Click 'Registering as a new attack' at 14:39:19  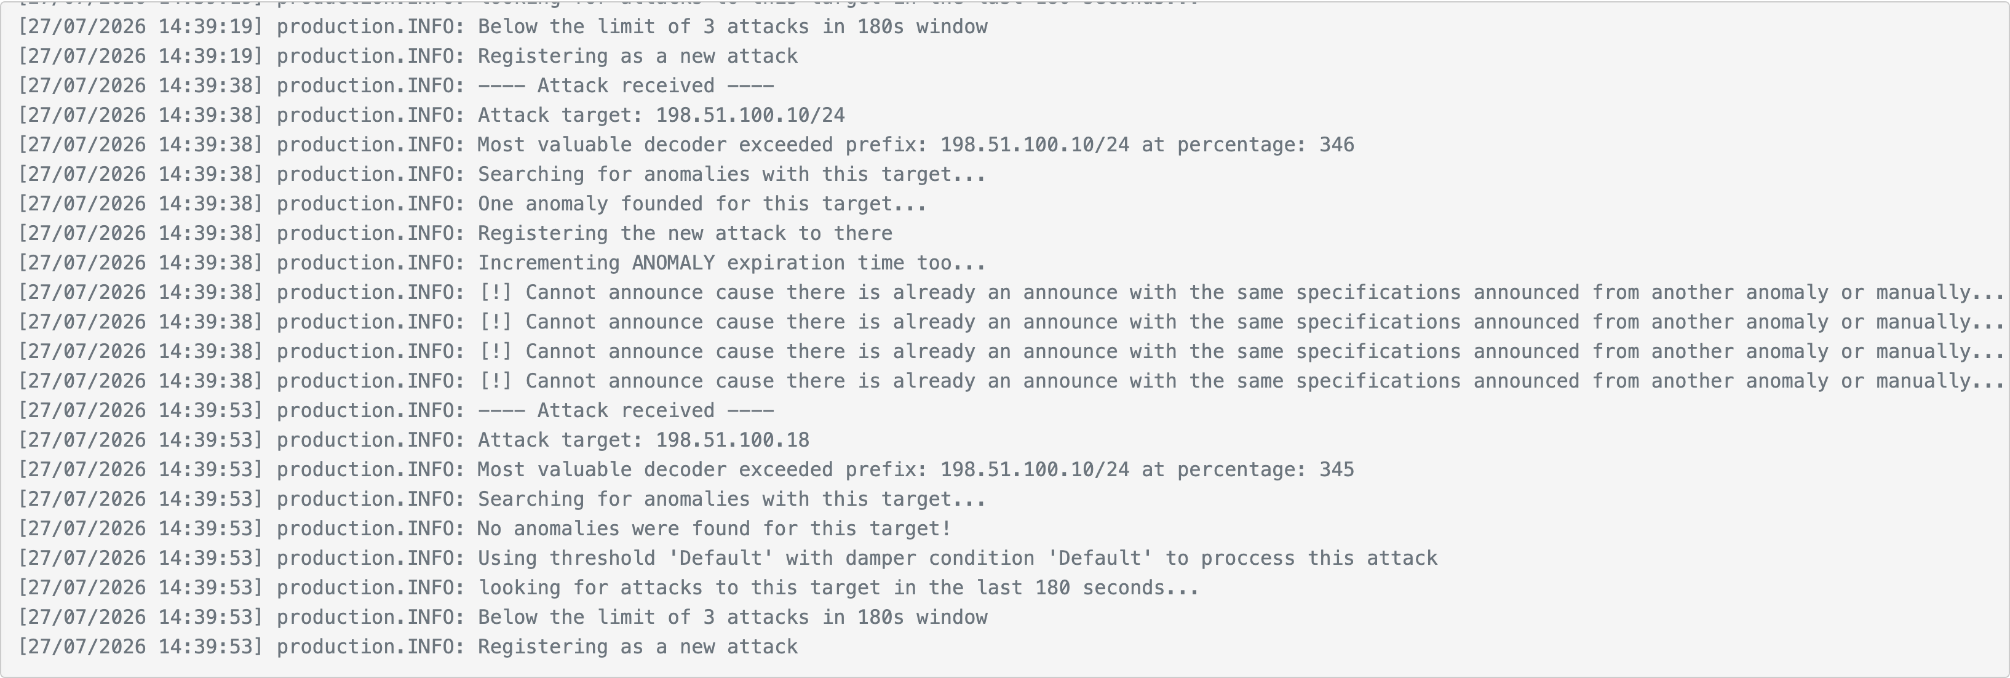[x=408, y=56]
